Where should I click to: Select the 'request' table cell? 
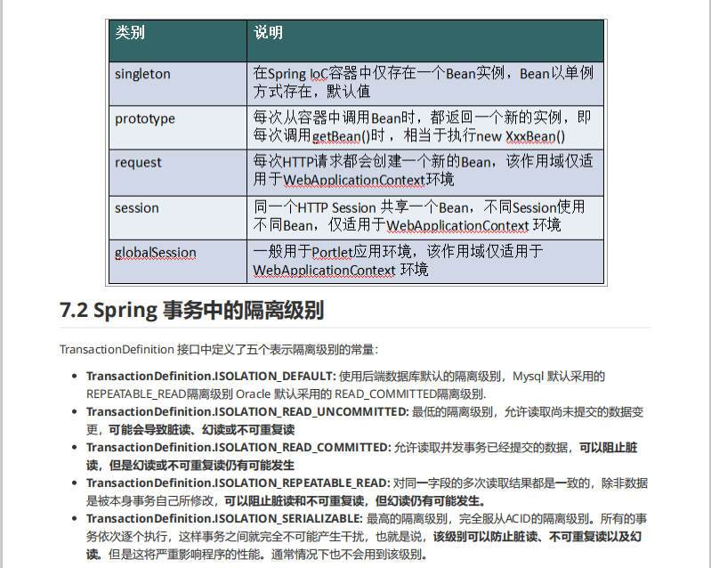[x=178, y=173]
